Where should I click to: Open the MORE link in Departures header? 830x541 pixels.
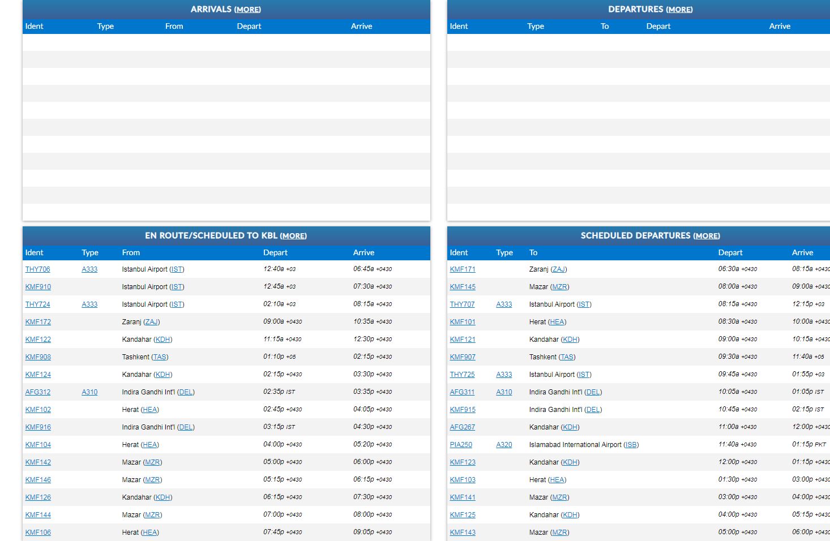(679, 10)
